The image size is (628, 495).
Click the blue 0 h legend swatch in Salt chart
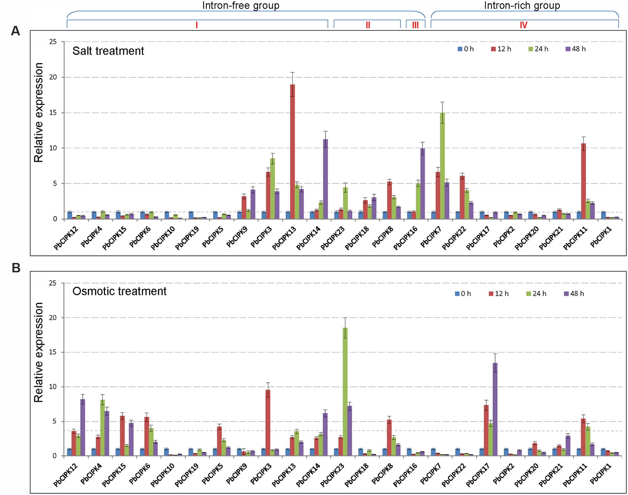460,49
